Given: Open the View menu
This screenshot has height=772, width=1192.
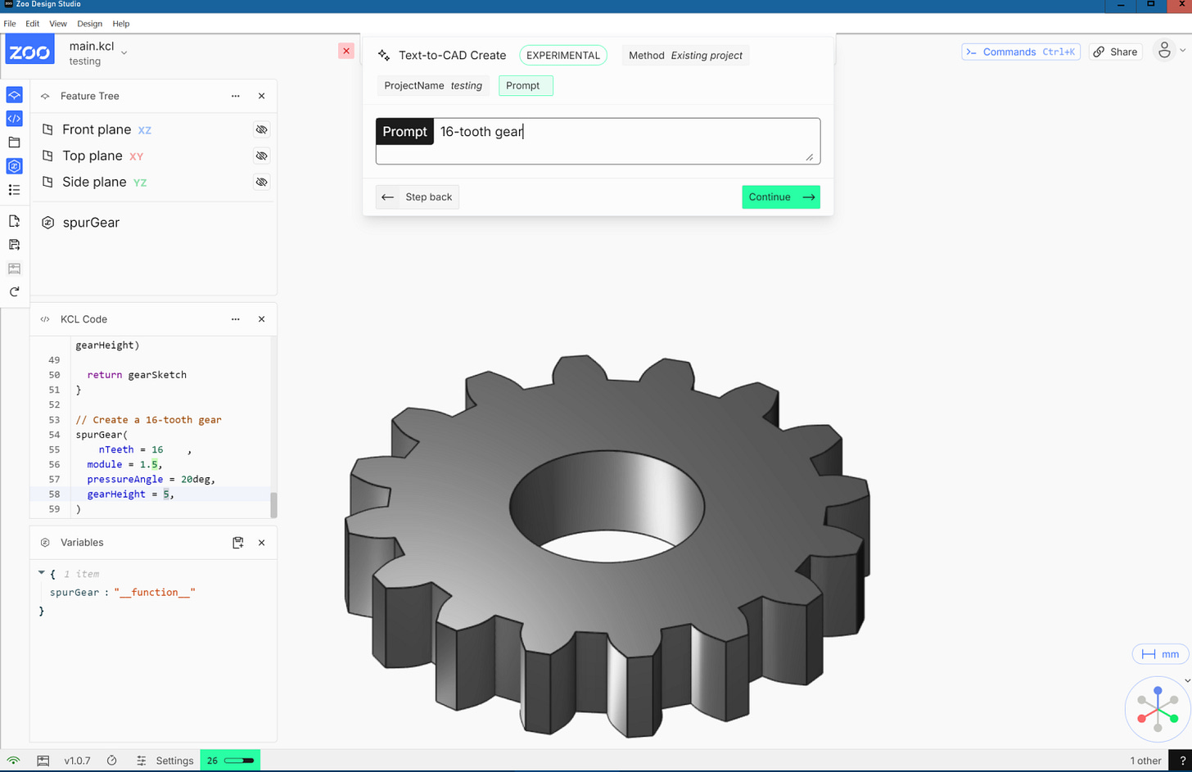Looking at the screenshot, I should click(x=58, y=24).
